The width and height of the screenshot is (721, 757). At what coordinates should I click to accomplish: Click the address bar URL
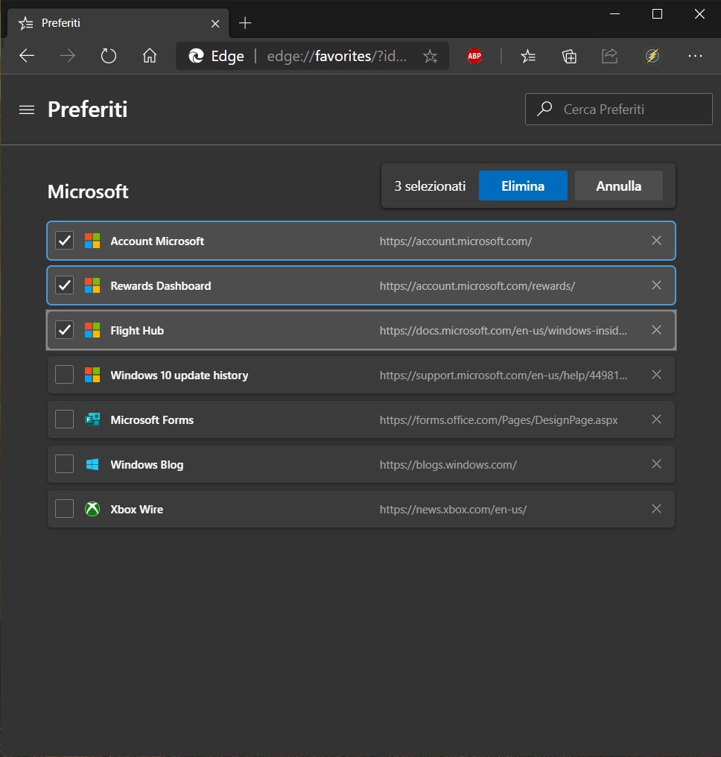337,57
